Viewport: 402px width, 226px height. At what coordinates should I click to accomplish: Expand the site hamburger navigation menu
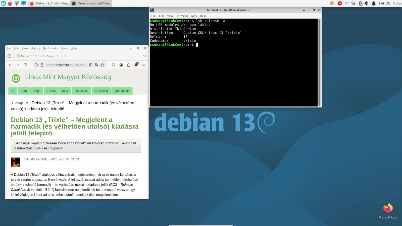(13, 91)
